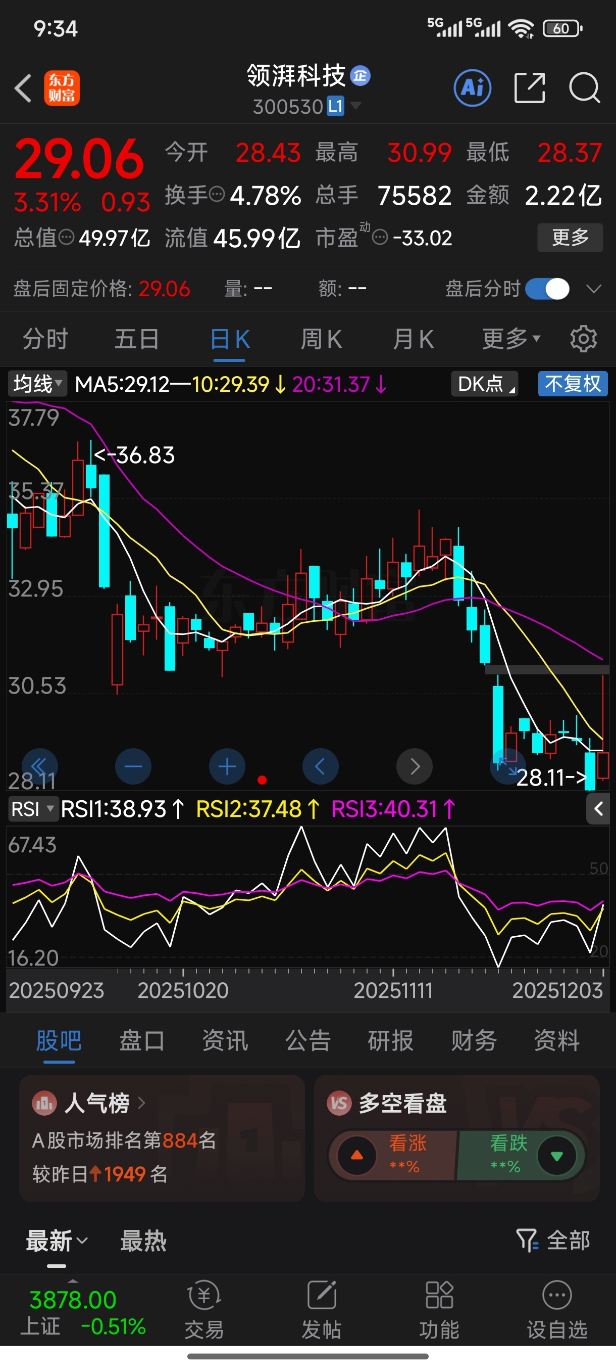
Task: Open chart settings gear icon
Action: point(584,339)
